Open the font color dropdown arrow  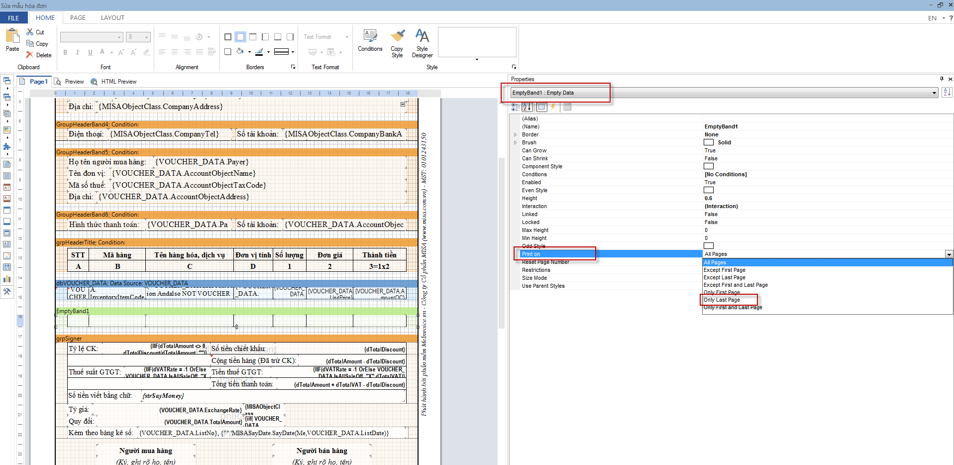pyautogui.click(x=111, y=52)
